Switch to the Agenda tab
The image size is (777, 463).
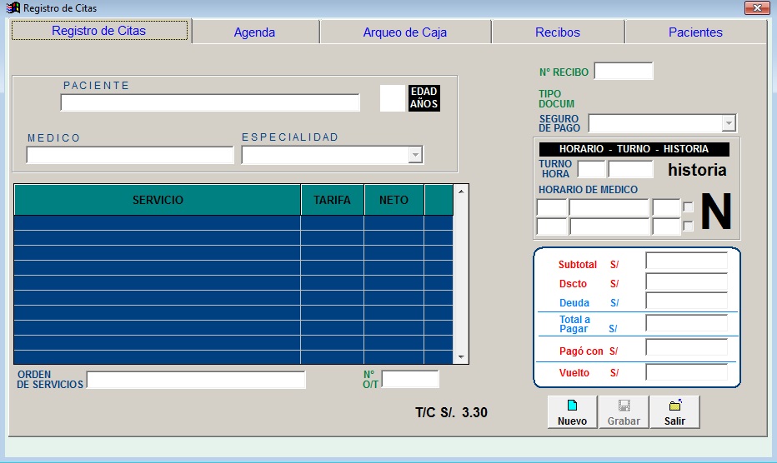(x=254, y=32)
